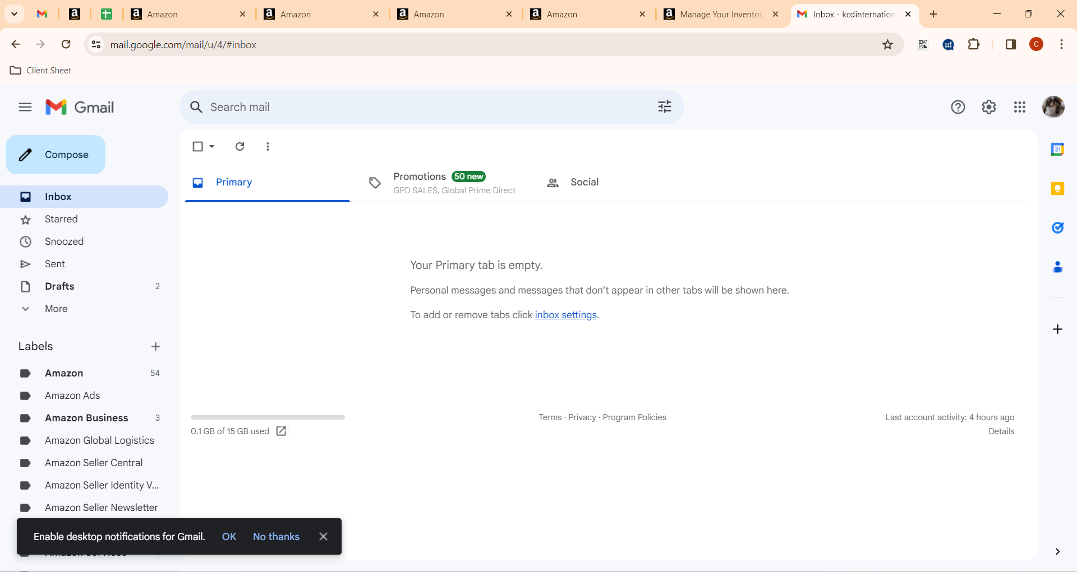1077x572 pixels.
Task: Get add-ons plus icon in side panel
Action: [1057, 329]
